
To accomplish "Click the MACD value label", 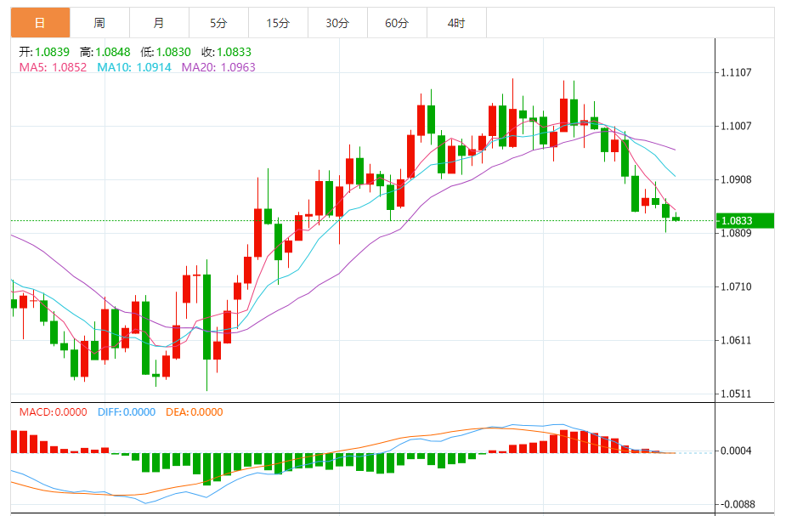I will (x=54, y=412).
